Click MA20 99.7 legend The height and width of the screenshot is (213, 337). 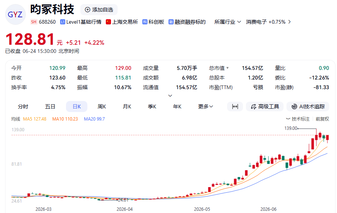94,119
